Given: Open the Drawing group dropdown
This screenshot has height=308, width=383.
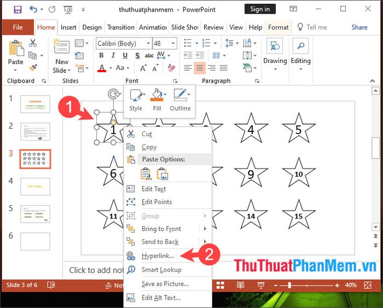Looking at the screenshot, I should click(x=275, y=55).
